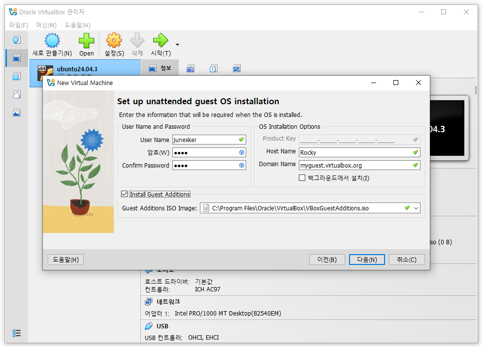
Task: Click the fourth left sidebar tool icon
Action: pos(17,94)
